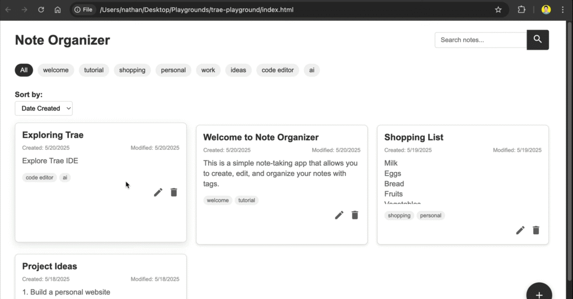
Task: Delete the Welcome to Note Organizer note
Action: coord(355,215)
